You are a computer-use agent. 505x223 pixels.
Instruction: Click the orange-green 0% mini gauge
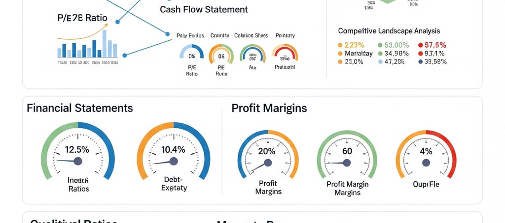[221, 53]
